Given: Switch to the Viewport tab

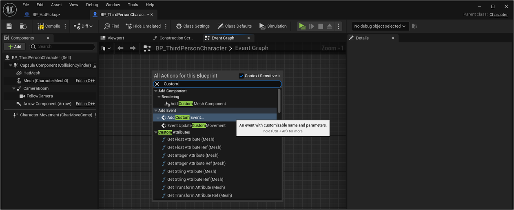Looking at the screenshot, I should (115, 38).
